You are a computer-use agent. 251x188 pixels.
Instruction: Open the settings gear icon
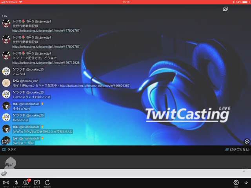pyautogui.click(x=236, y=183)
